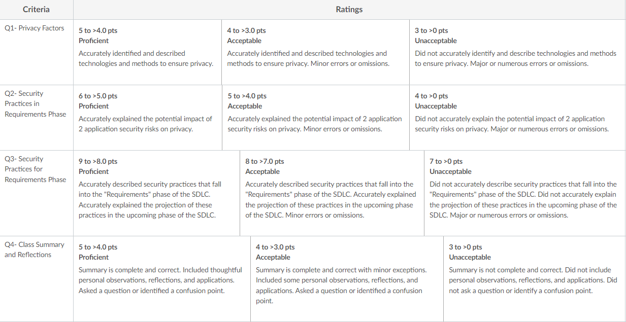Click Q4 Unacceptable summary description text
The height and width of the screenshot is (322, 626).
pos(533,280)
